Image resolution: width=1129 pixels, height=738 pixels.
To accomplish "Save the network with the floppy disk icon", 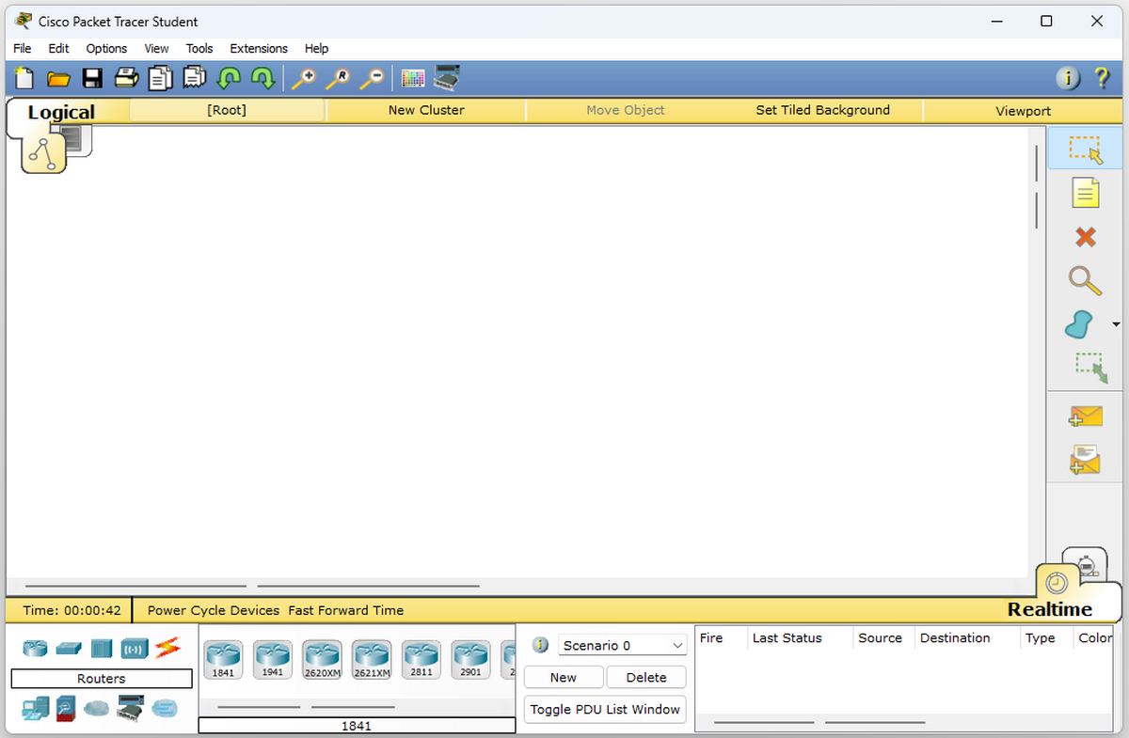I will [x=92, y=78].
